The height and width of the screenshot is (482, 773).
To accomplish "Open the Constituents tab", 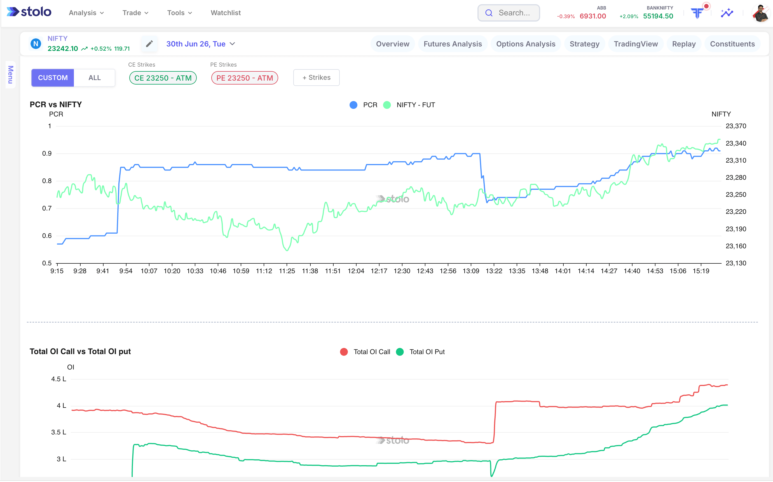I will click(x=732, y=44).
